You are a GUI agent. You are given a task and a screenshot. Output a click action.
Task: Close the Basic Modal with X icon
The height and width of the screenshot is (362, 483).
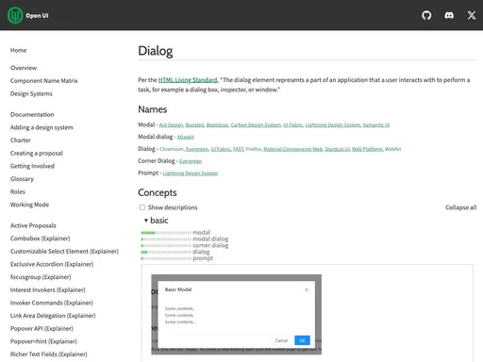tap(307, 289)
